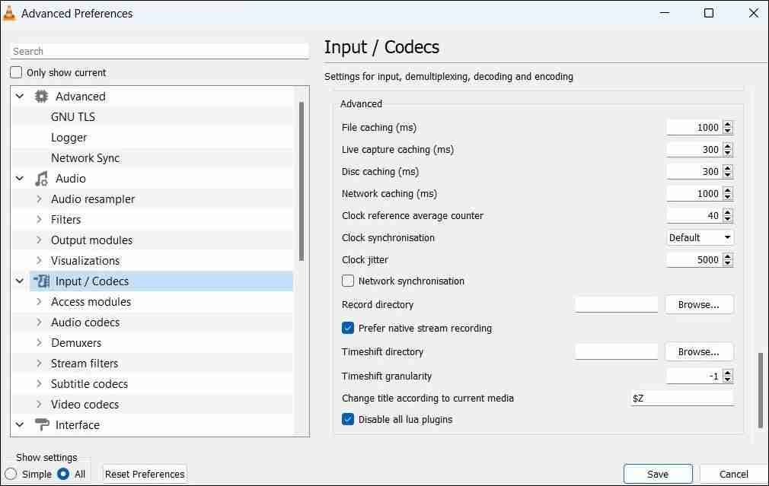Open the Clock synchronisation dropdown
The height and width of the screenshot is (486, 769).
click(700, 237)
